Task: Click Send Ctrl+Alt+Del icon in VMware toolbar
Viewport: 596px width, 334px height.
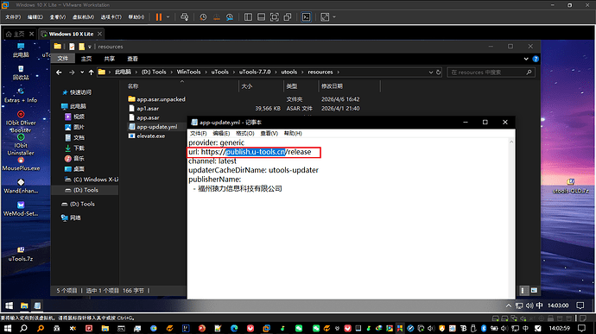Action: [x=184, y=16]
